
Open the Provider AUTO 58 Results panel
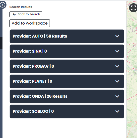click(67, 36)
